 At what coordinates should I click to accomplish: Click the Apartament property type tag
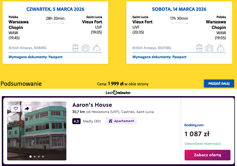click(121, 121)
